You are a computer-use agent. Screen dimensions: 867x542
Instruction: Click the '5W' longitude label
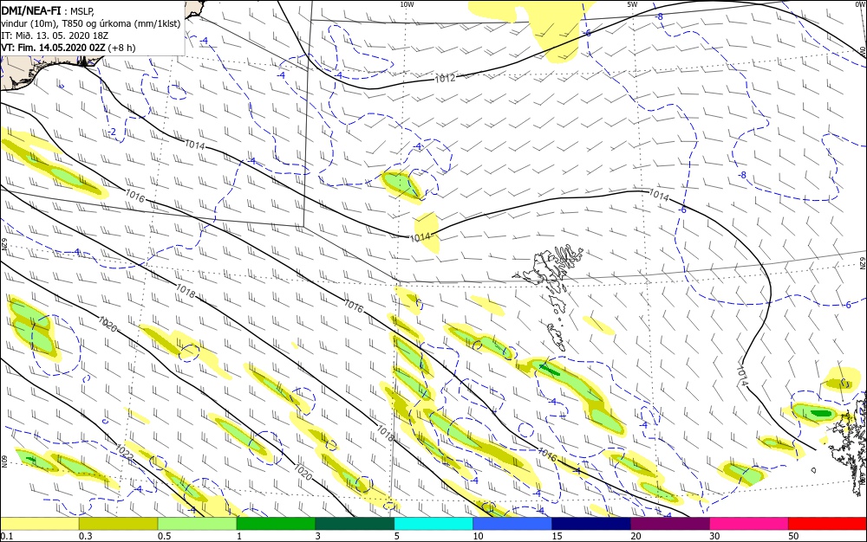click(632, 4)
